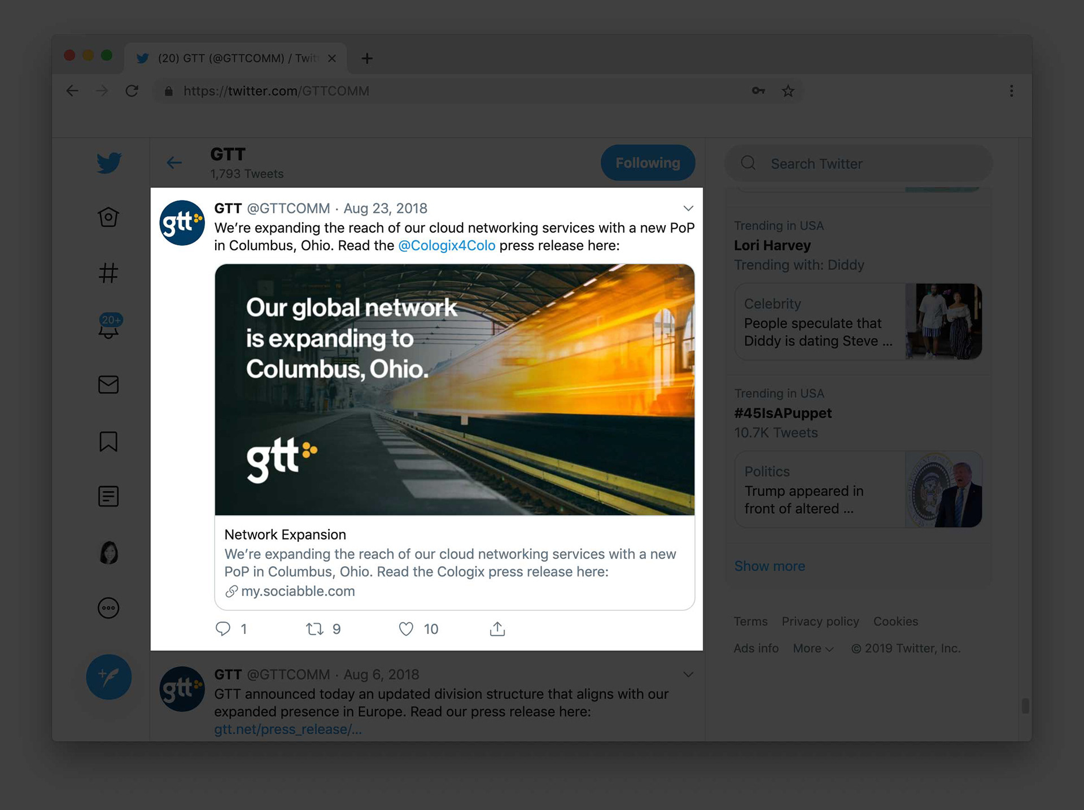Screen dimensions: 1084x810
Task: Click the compose tweet feather button
Action: [109, 677]
